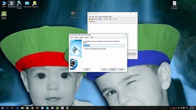Screen dimensions: 196x110
Task: Open the Language menu in Second Copy
Action: [x=105, y=17]
